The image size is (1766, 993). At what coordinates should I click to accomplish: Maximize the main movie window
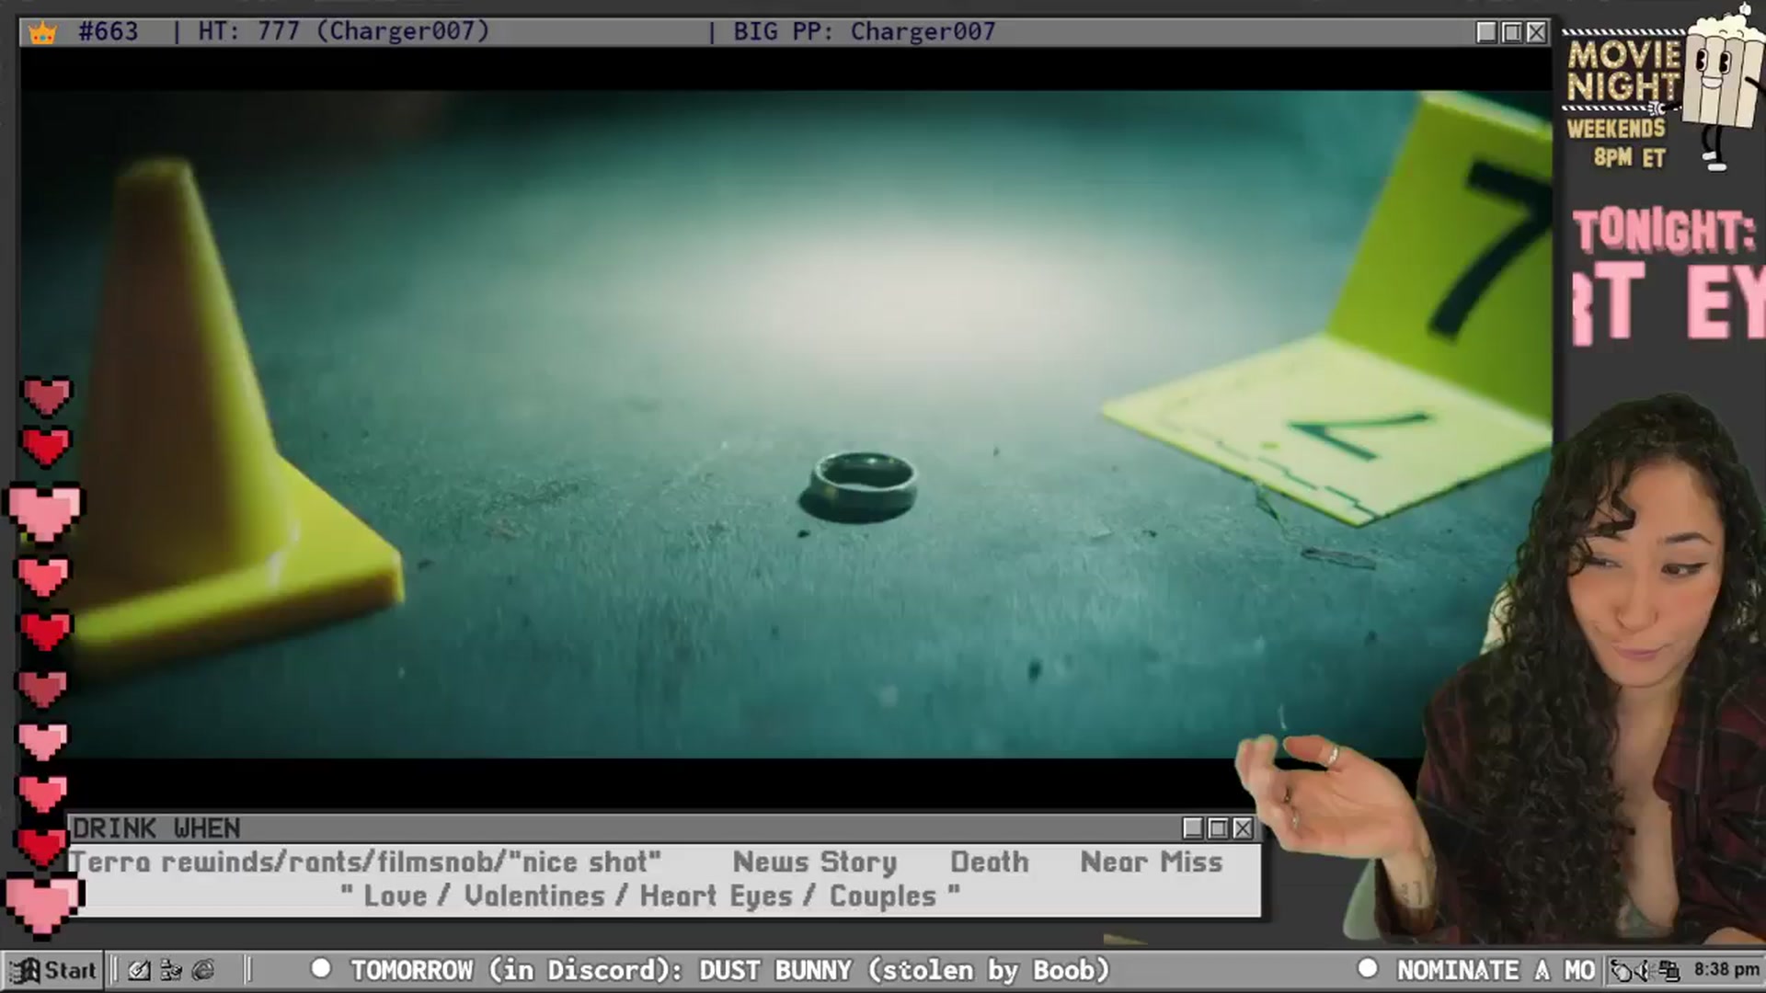[1511, 32]
